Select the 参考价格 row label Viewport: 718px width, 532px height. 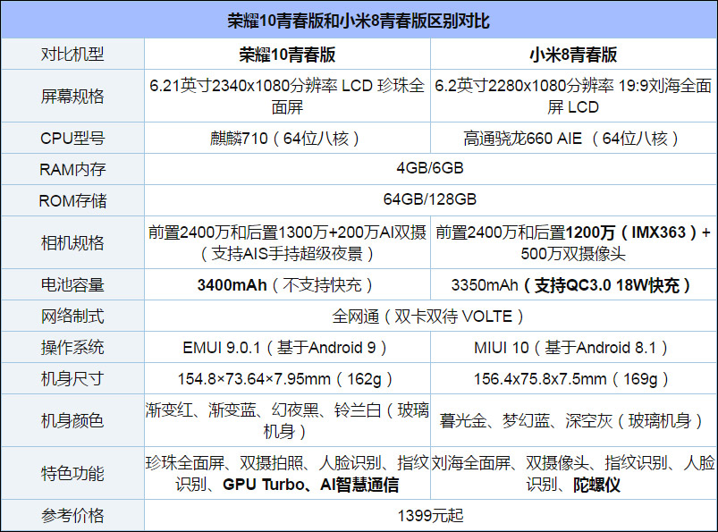coord(72,516)
